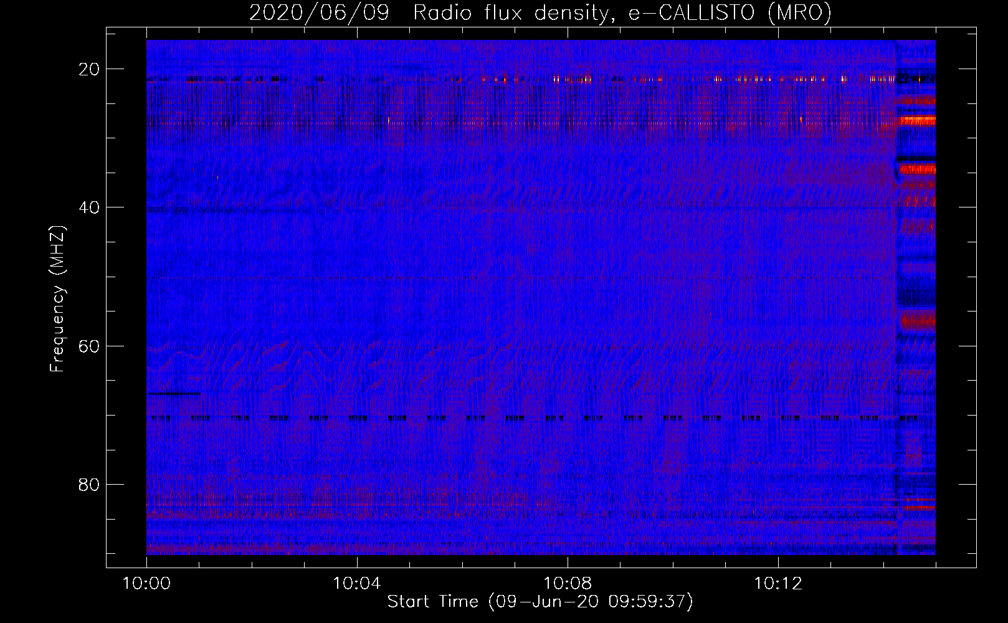The width and height of the screenshot is (1008, 623).
Task: Click the "20" frequency tick label
Action: pyautogui.click(x=90, y=69)
